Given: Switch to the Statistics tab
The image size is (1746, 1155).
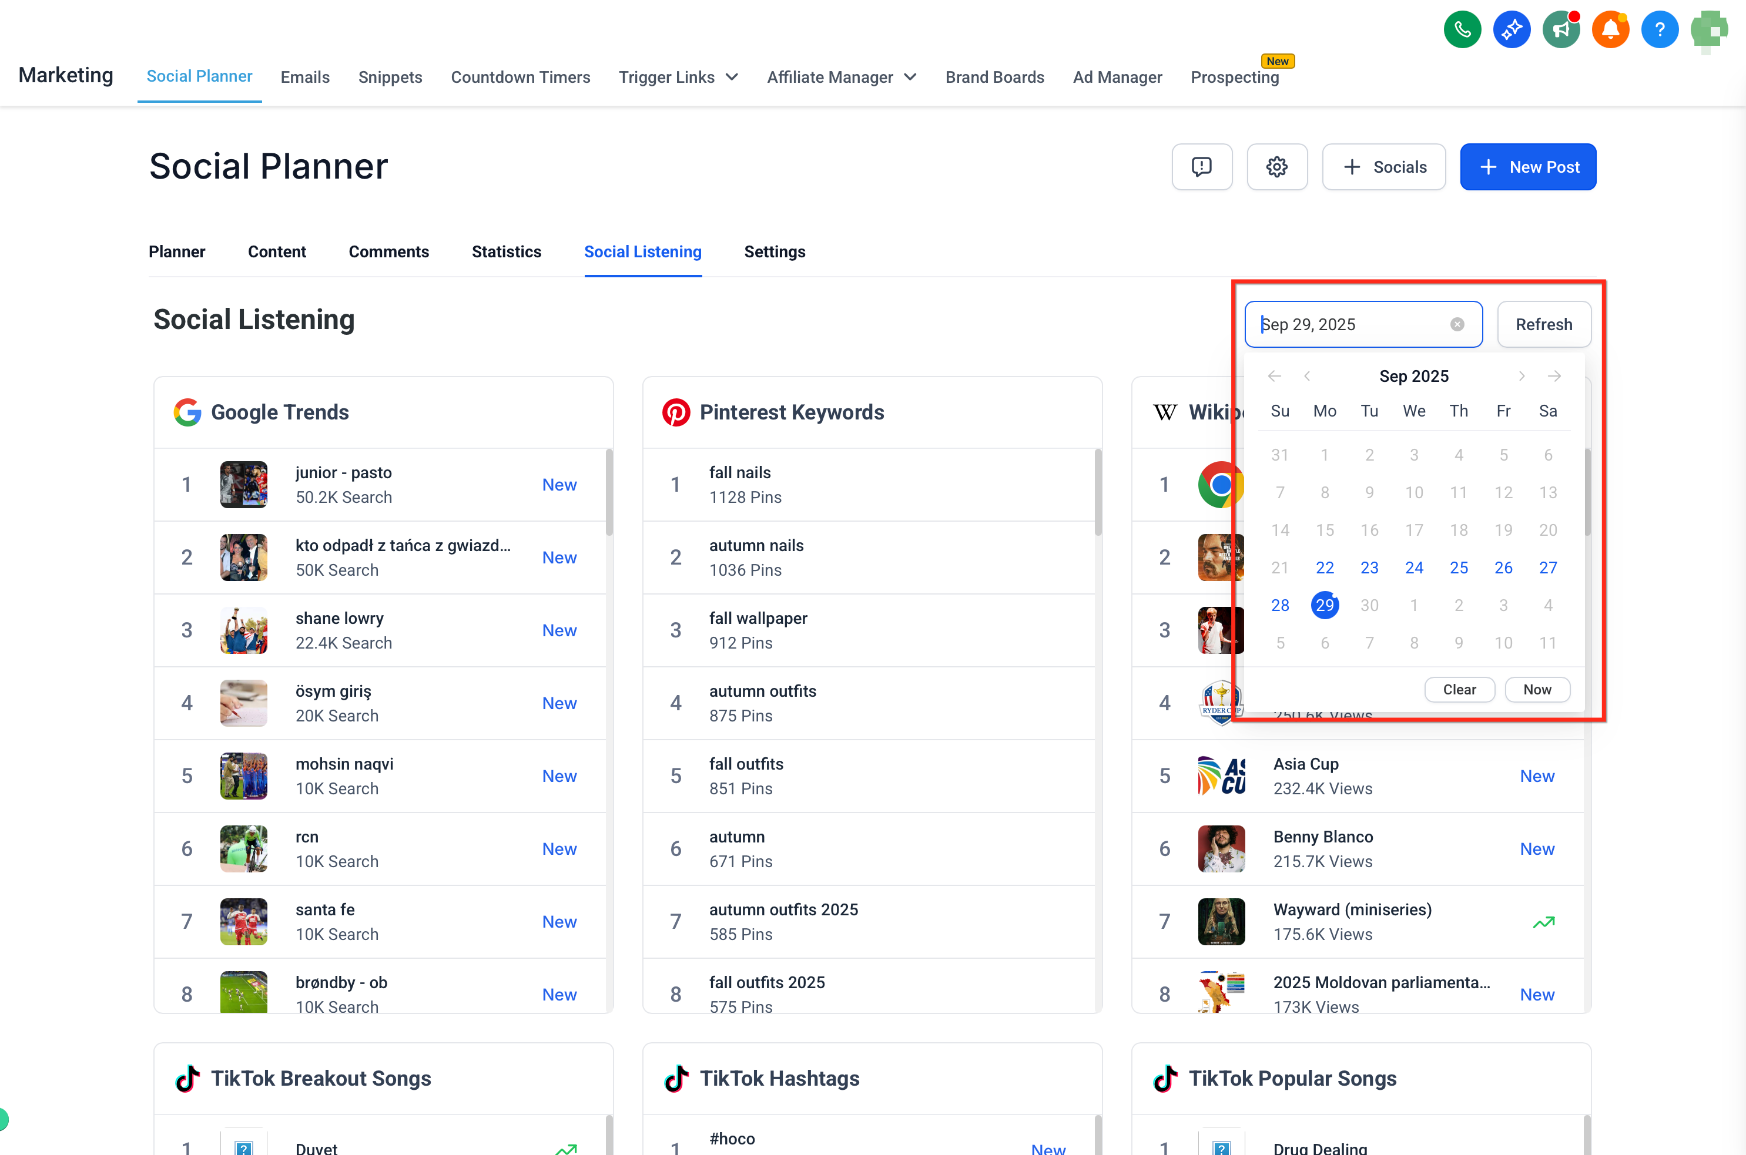Looking at the screenshot, I should [506, 252].
